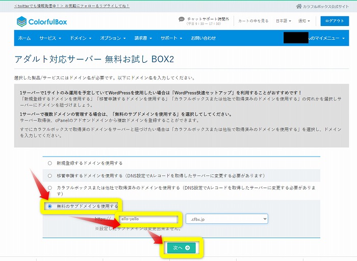The width and height of the screenshot is (357, 261).
Task: Click the chat support speech bubble icon
Action: tap(182, 19)
